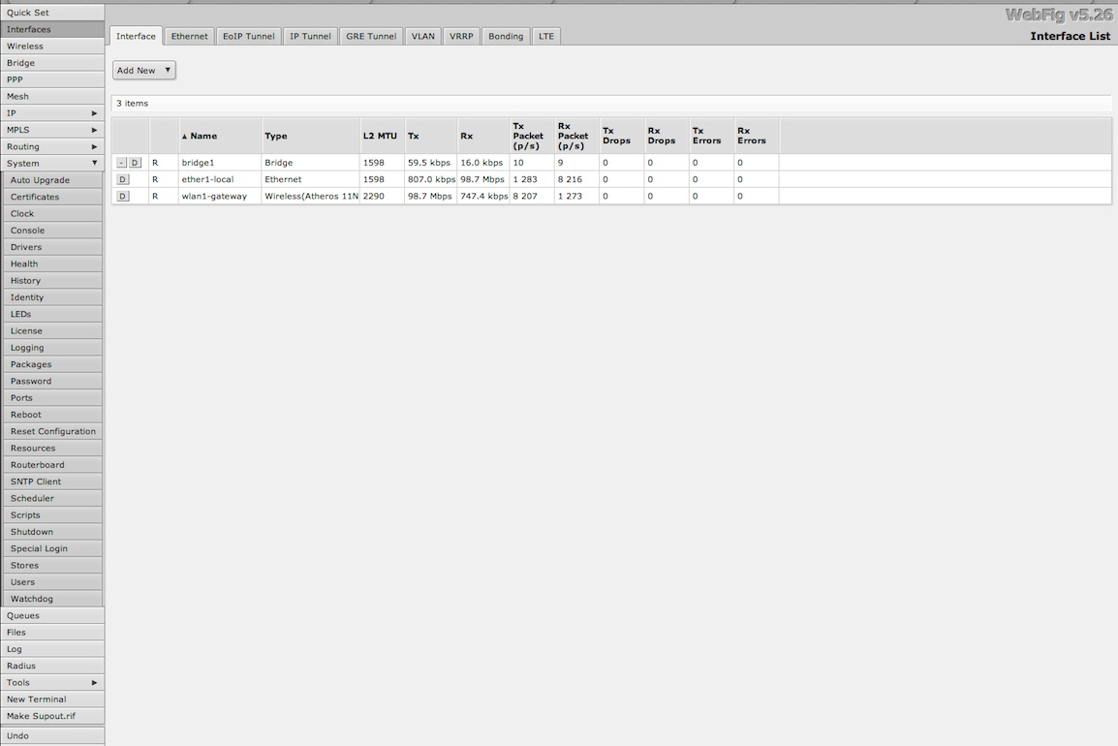
Task: Open New Terminal from the sidebar
Action: pos(52,699)
